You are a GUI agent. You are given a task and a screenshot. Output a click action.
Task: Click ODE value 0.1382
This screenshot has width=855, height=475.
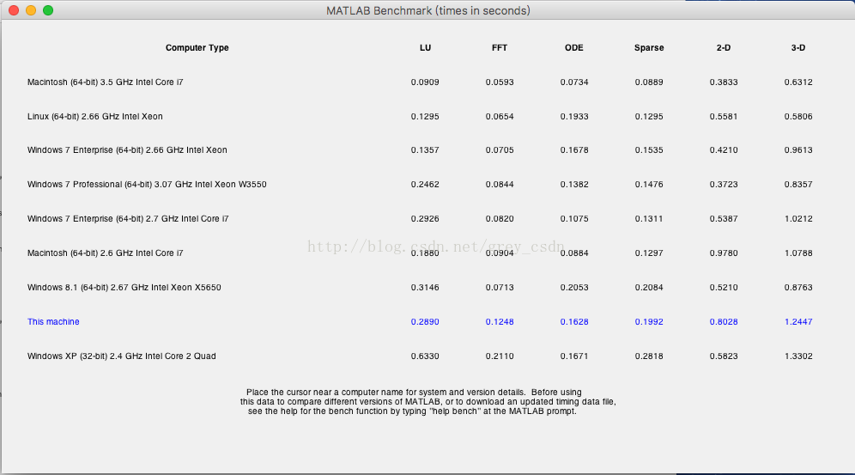point(574,185)
